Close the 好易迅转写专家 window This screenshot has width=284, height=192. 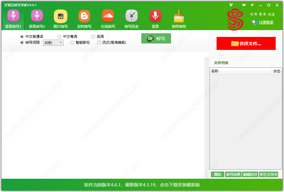pos(277,5)
